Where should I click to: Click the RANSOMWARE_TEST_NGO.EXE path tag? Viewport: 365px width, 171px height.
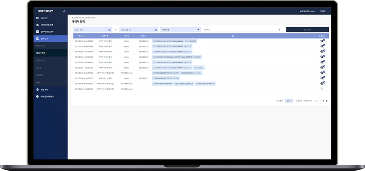click(x=174, y=41)
